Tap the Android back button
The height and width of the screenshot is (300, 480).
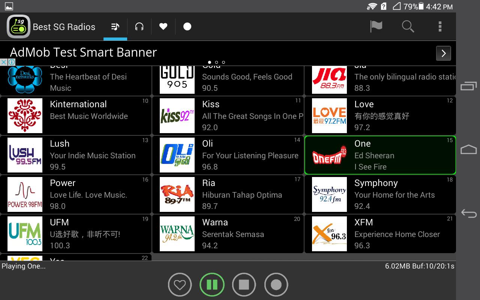[x=468, y=213]
